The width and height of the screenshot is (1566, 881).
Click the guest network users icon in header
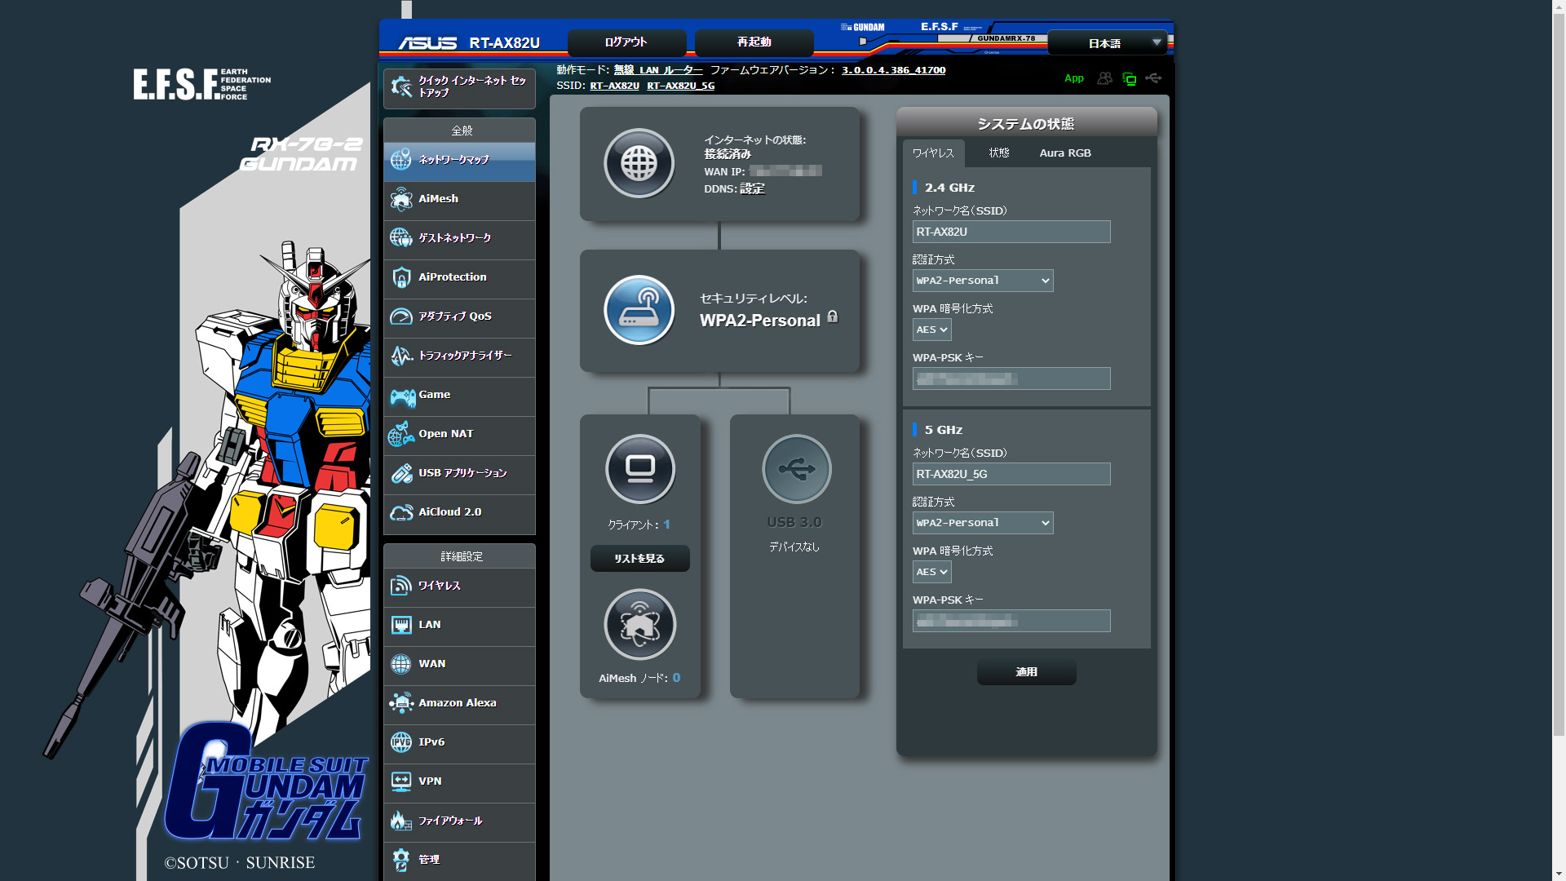point(1104,78)
